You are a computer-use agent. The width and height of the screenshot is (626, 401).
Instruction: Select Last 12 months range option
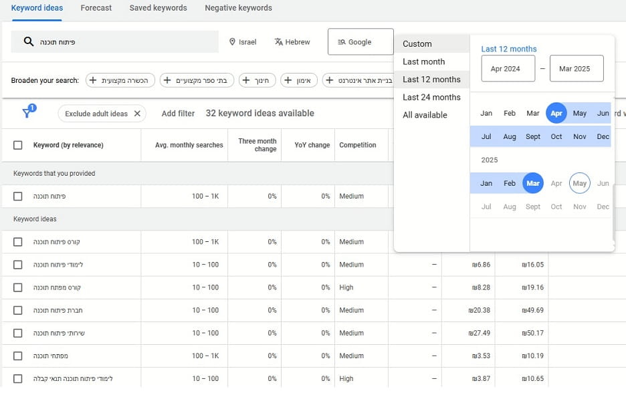click(431, 80)
